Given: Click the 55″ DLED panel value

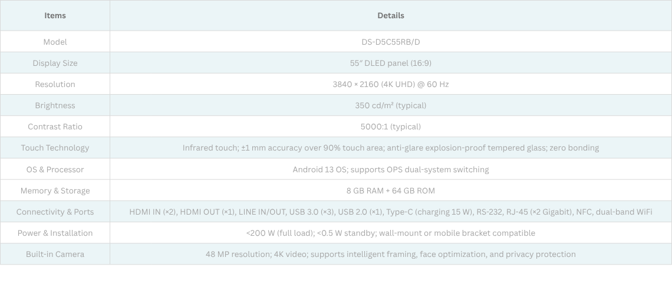Looking at the screenshot, I should coord(391,63).
